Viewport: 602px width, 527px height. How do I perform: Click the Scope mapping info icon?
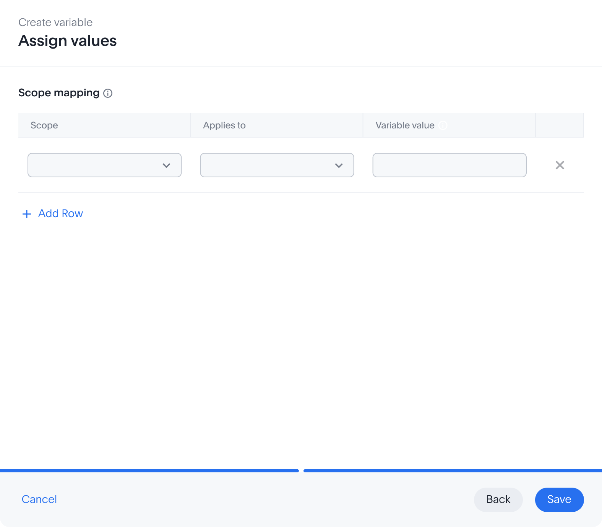click(x=108, y=93)
